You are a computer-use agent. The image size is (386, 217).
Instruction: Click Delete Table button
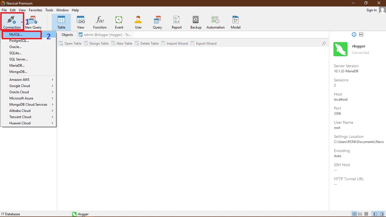pos(147,44)
